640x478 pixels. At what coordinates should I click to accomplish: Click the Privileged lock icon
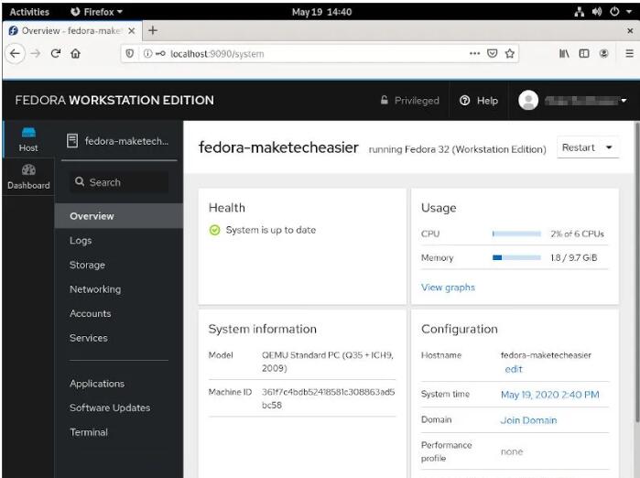[385, 101]
